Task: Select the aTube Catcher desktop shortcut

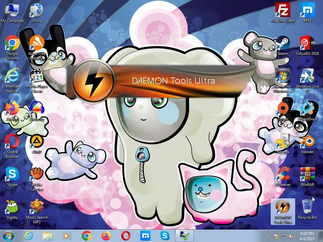Action: (x=37, y=179)
